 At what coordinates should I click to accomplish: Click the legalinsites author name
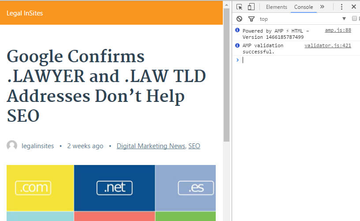[37, 146]
